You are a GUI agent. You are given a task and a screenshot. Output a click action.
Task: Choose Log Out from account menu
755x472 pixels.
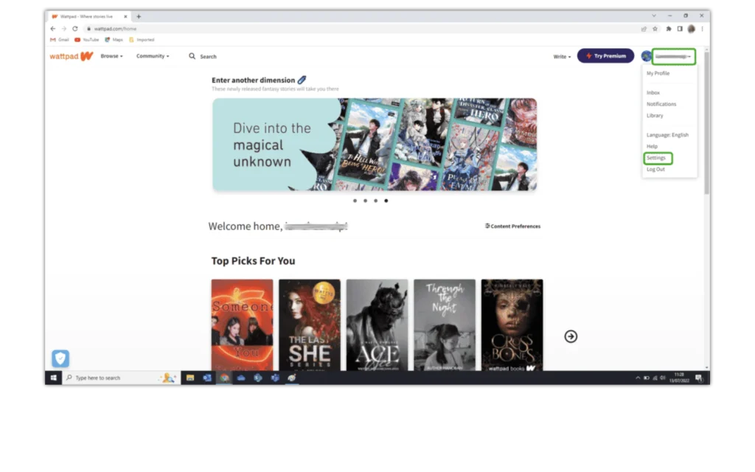655,170
